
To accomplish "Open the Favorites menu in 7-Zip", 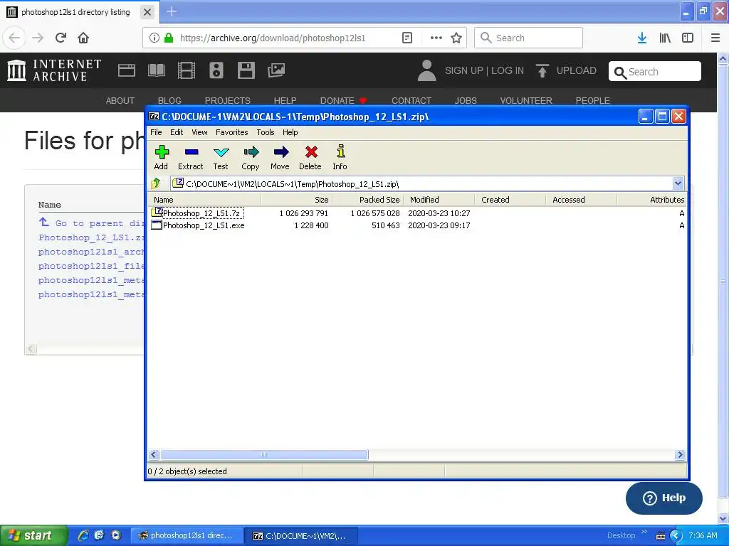I will (x=231, y=132).
